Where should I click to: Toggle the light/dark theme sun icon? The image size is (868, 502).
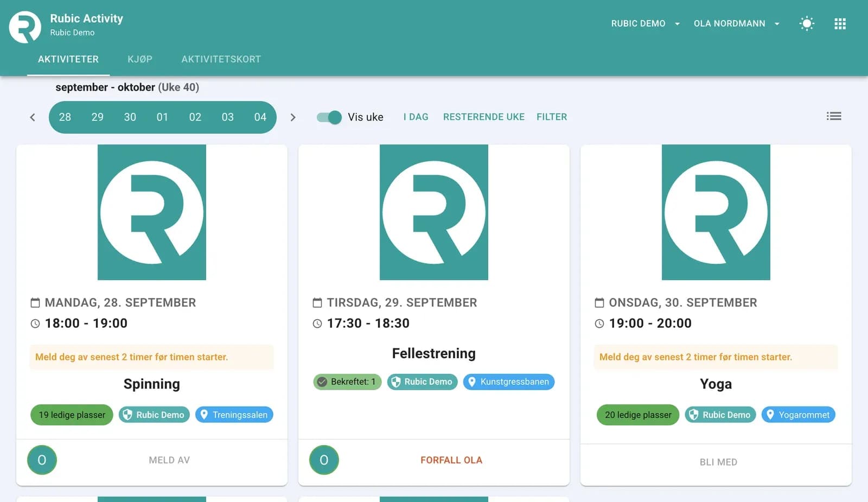coord(807,23)
